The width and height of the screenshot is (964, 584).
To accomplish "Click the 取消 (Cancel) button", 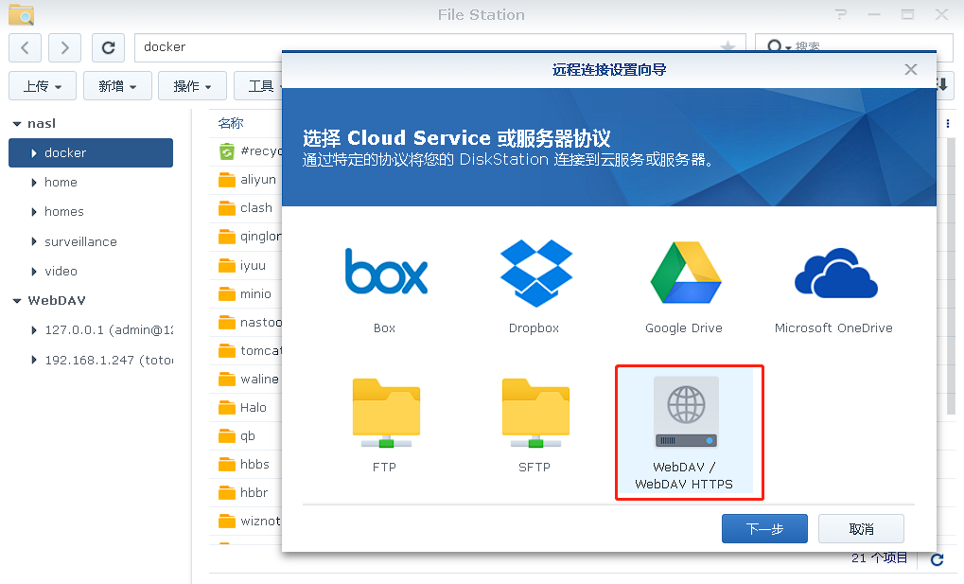I will click(x=861, y=528).
